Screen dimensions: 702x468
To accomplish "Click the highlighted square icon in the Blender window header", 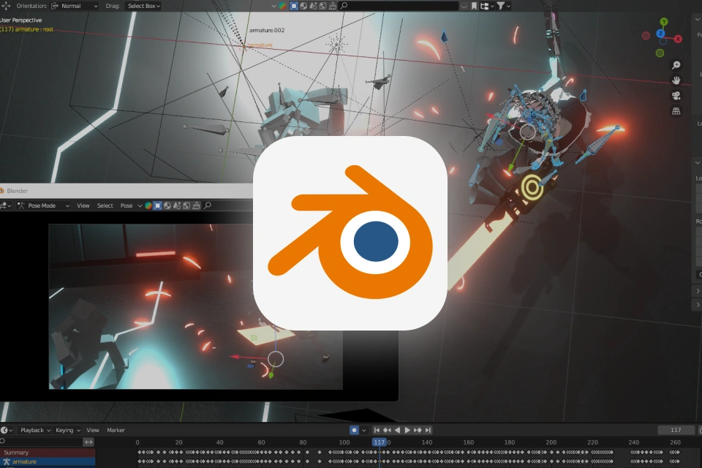I will (x=157, y=205).
